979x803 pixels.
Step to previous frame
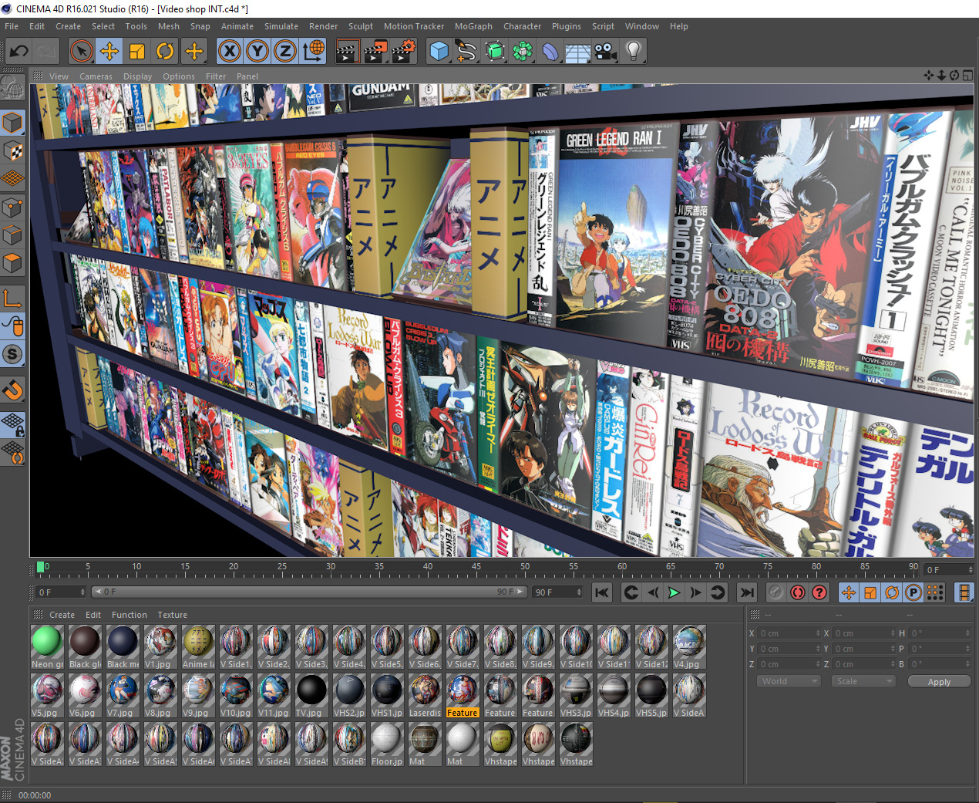[x=652, y=592]
